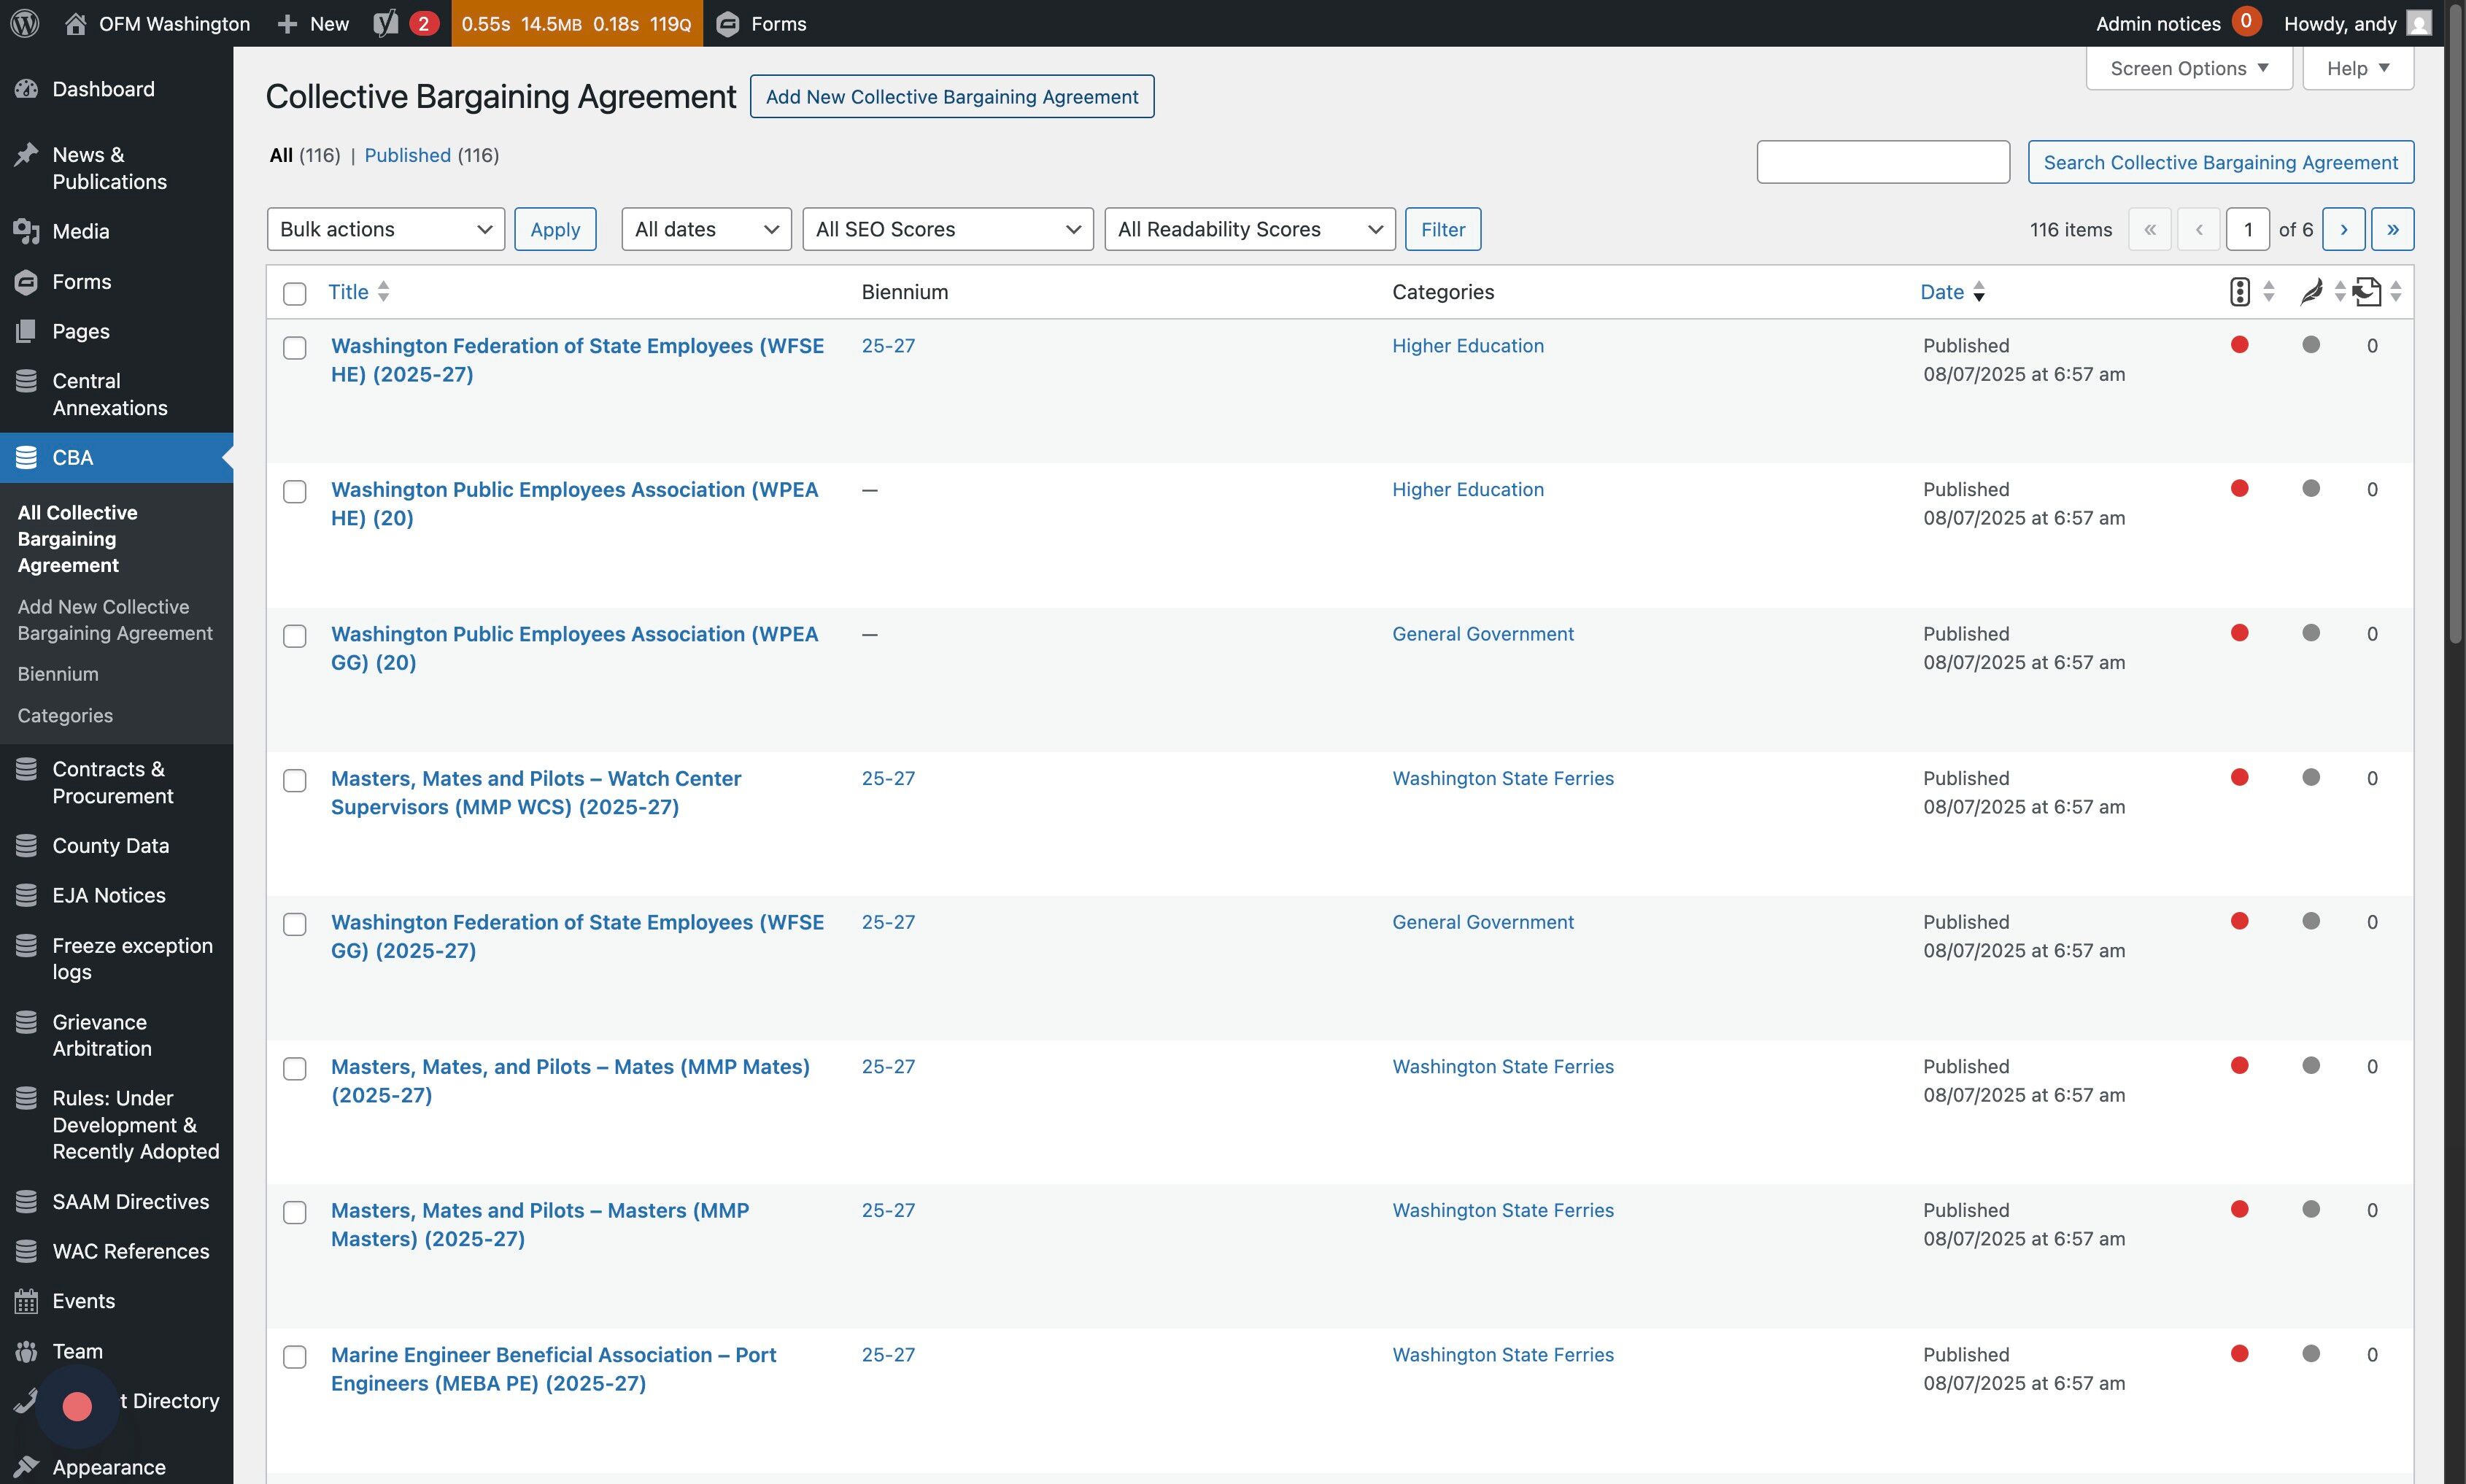Click the Forms icon in admin bar
Screen dimensions: 2466x1484
point(728,23)
